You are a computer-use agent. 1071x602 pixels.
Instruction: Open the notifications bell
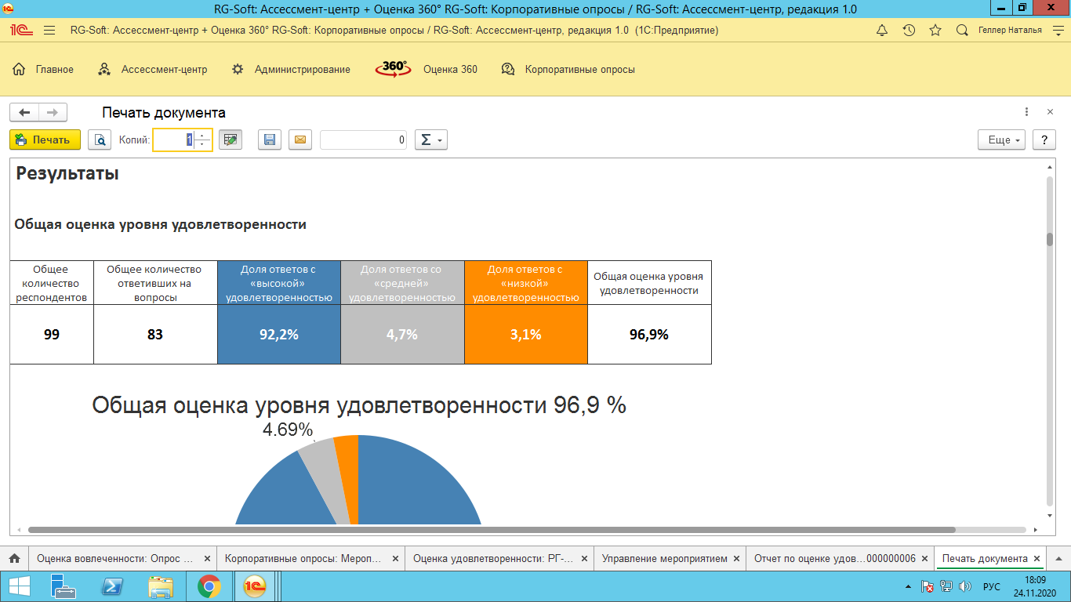(x=882, y=31)
